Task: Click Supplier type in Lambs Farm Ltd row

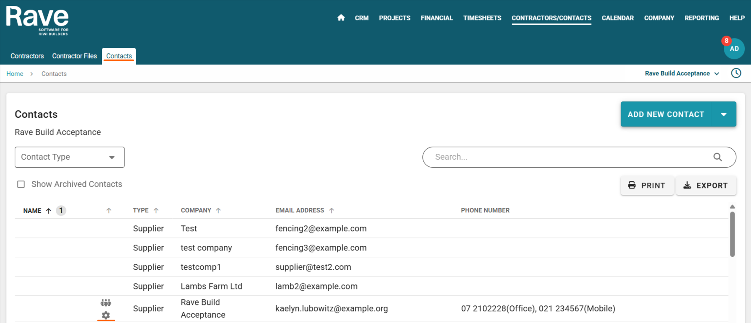Action: click(x=148, y=287)
